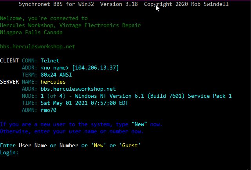
Task: Click the 'NAME:' label under SERVER
Action: (x=29, y=82)
